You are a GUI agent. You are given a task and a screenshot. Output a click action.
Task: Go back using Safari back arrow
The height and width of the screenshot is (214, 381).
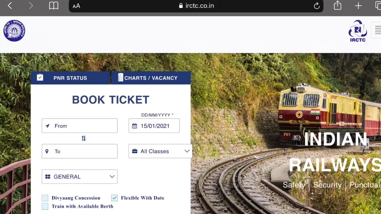click(10, 6)
